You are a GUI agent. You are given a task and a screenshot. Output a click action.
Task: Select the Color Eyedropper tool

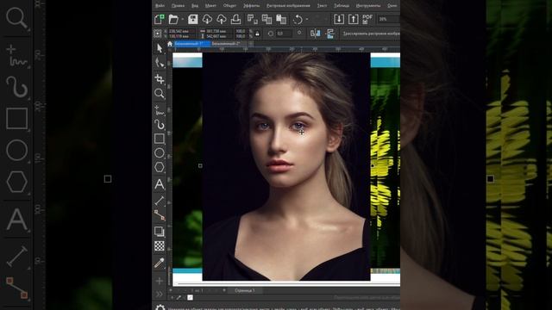(160, 263)
